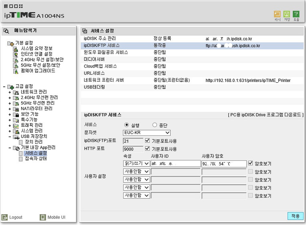Screen dimensions: 306x225
Task: Click the 시스템 요약 정보 chart icon
Action: coord(16,49)
